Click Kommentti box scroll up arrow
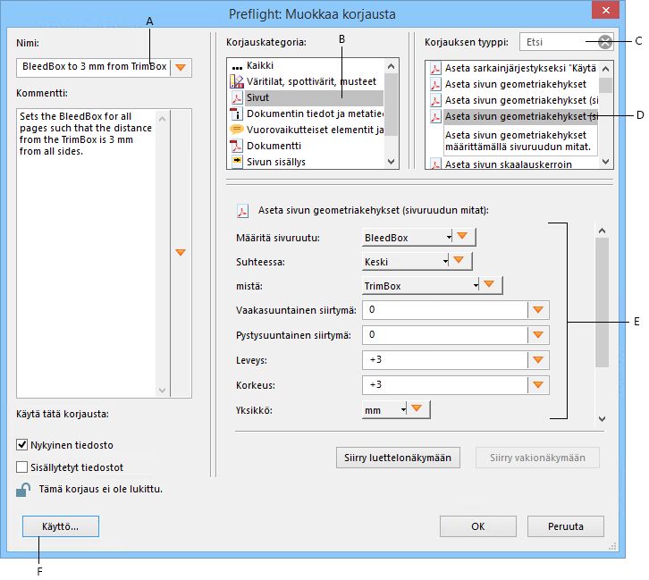 tap(163, 119)
